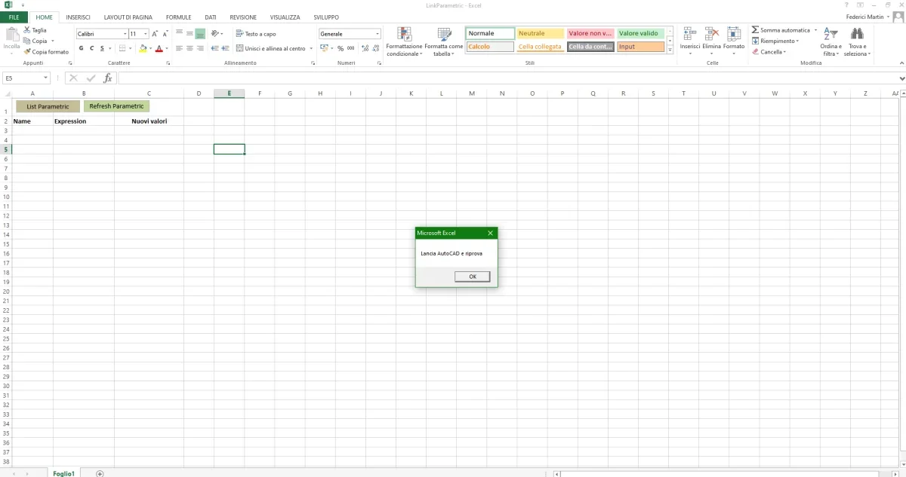Open the FORMULE ribbon tab

(178, 17)
